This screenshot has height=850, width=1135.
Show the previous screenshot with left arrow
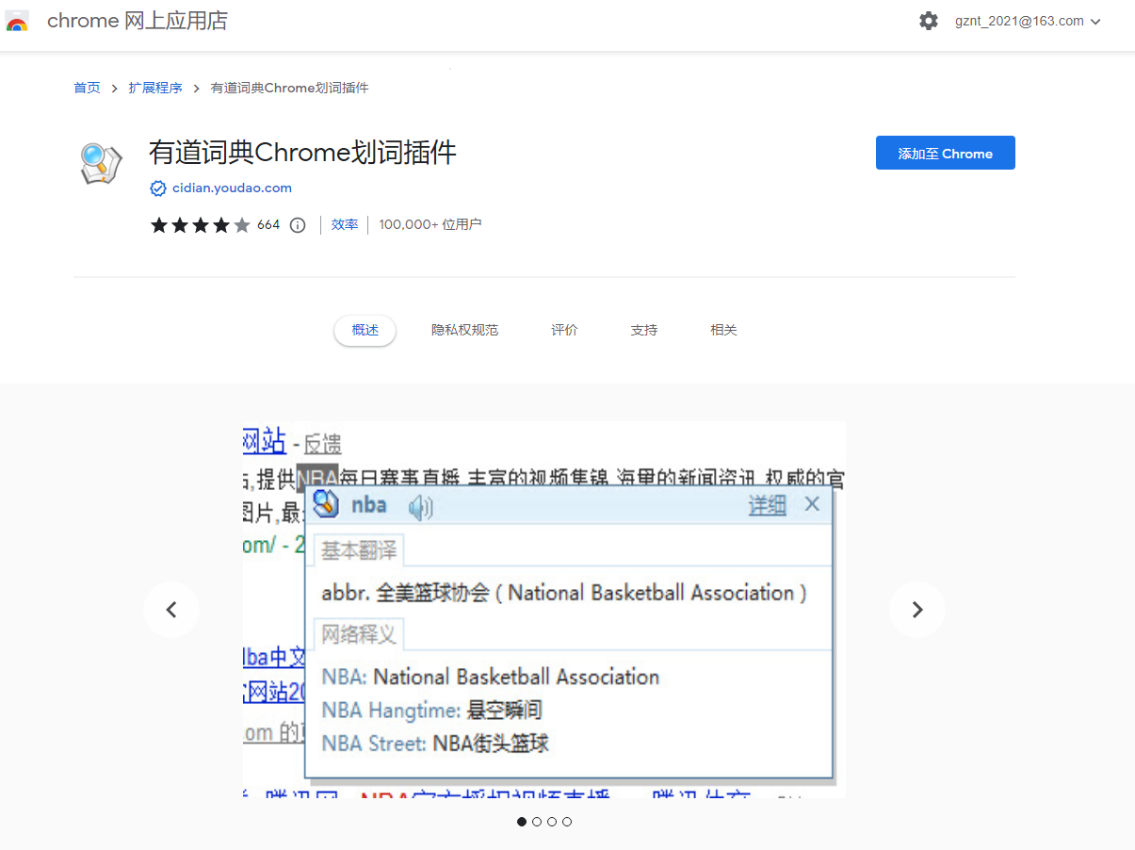pyautogui.click(x=171, y=610)
